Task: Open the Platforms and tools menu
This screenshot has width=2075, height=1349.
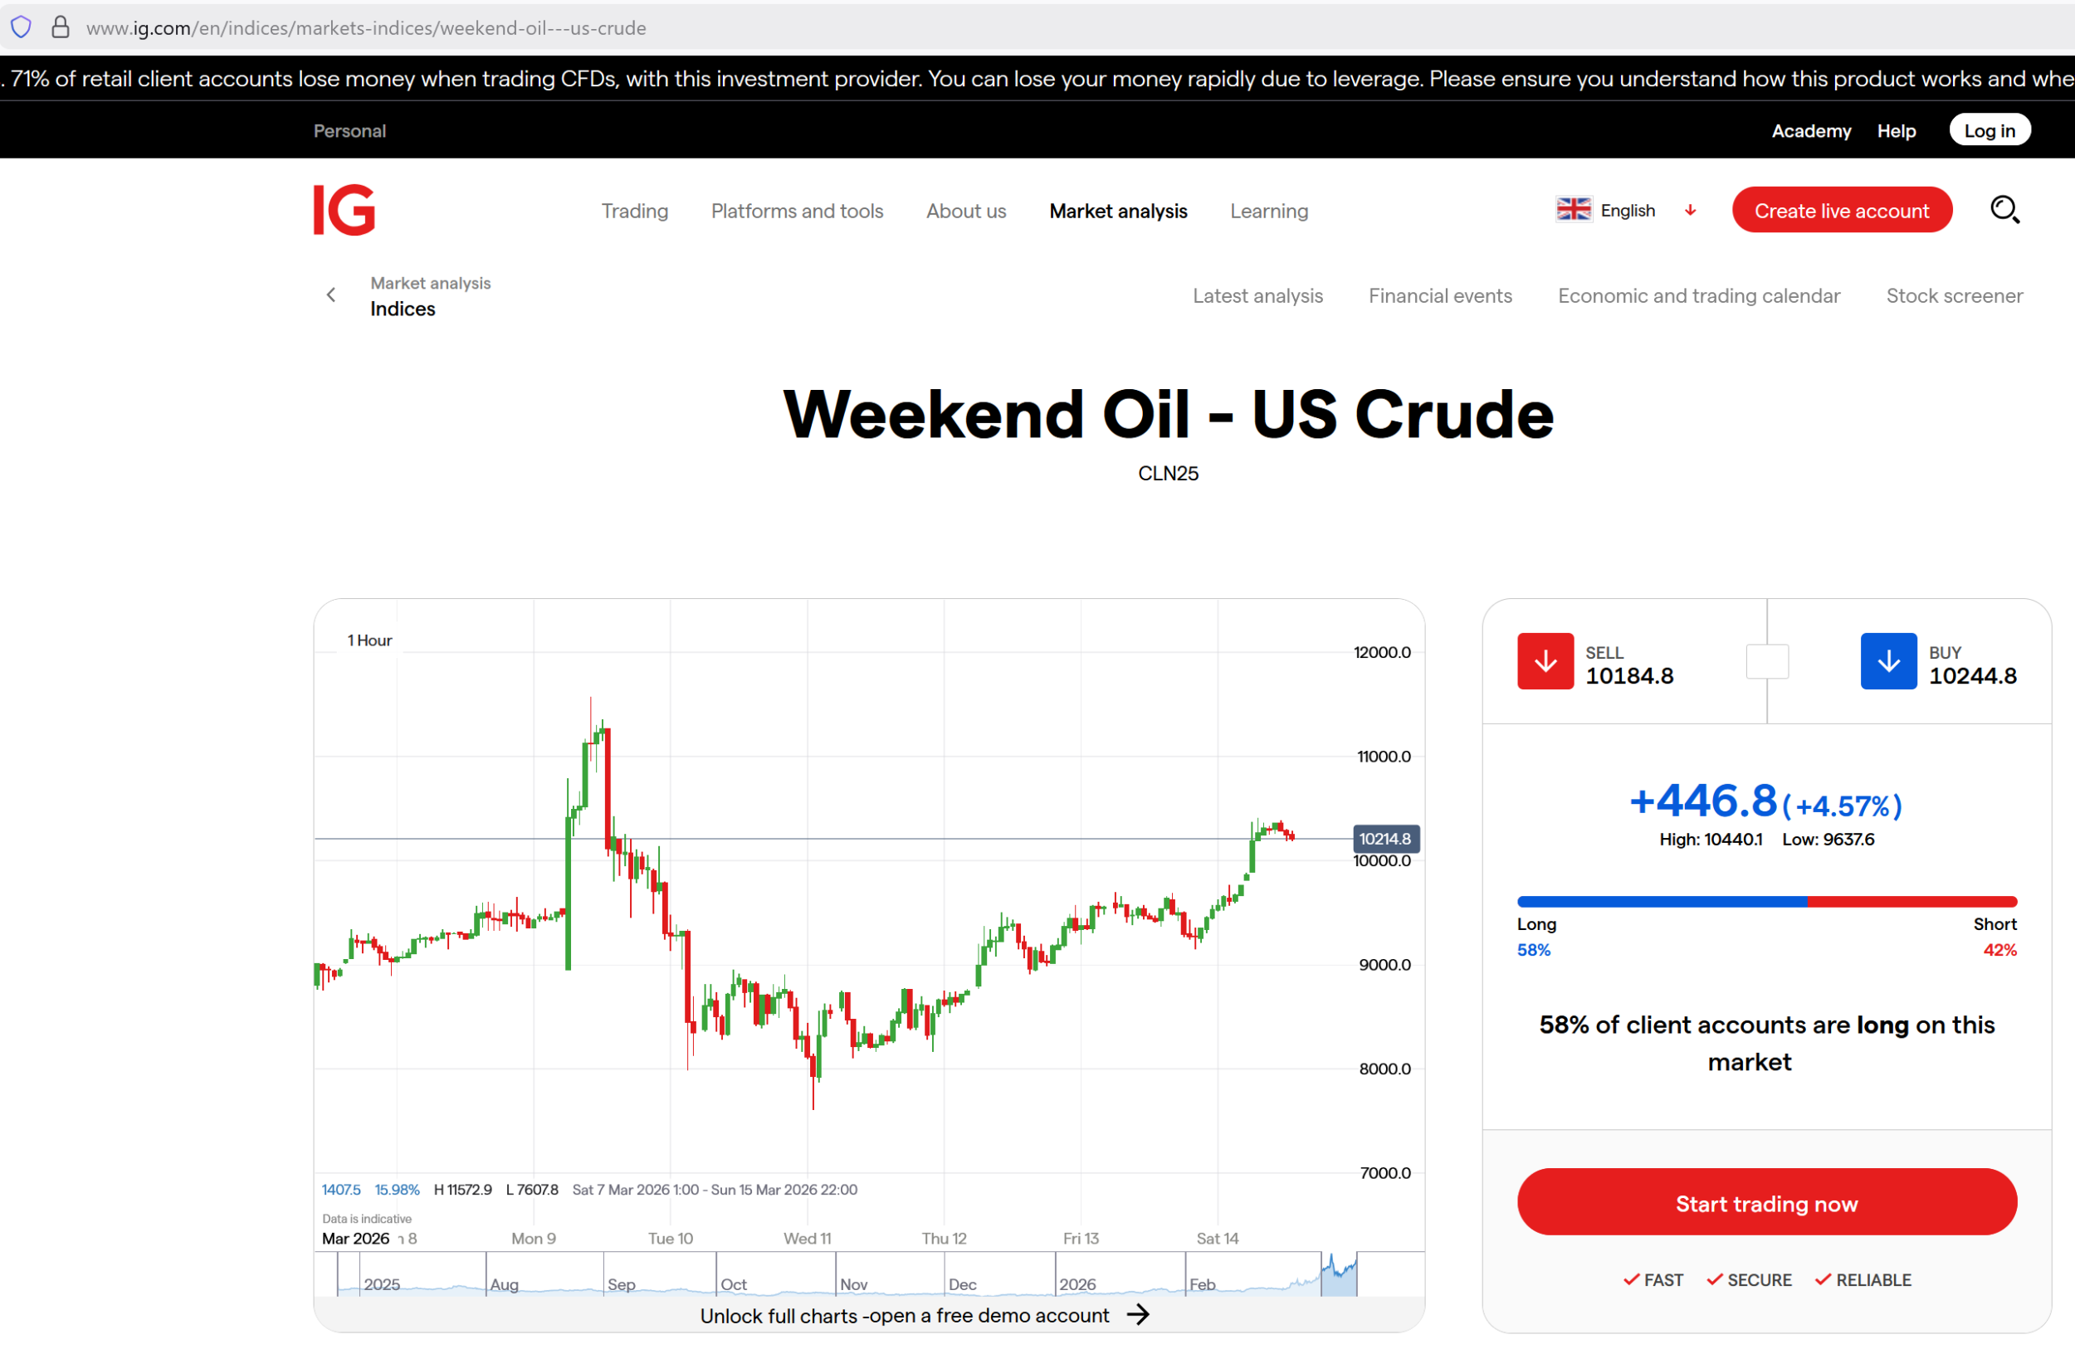Action: [796, 211]
